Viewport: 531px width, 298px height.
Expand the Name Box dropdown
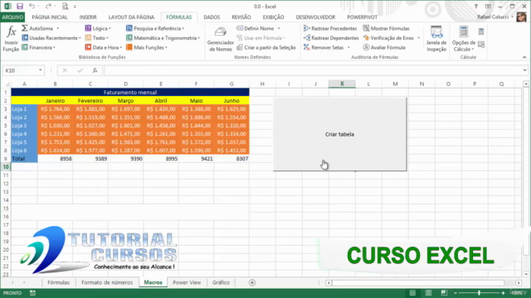pos(41,70)
